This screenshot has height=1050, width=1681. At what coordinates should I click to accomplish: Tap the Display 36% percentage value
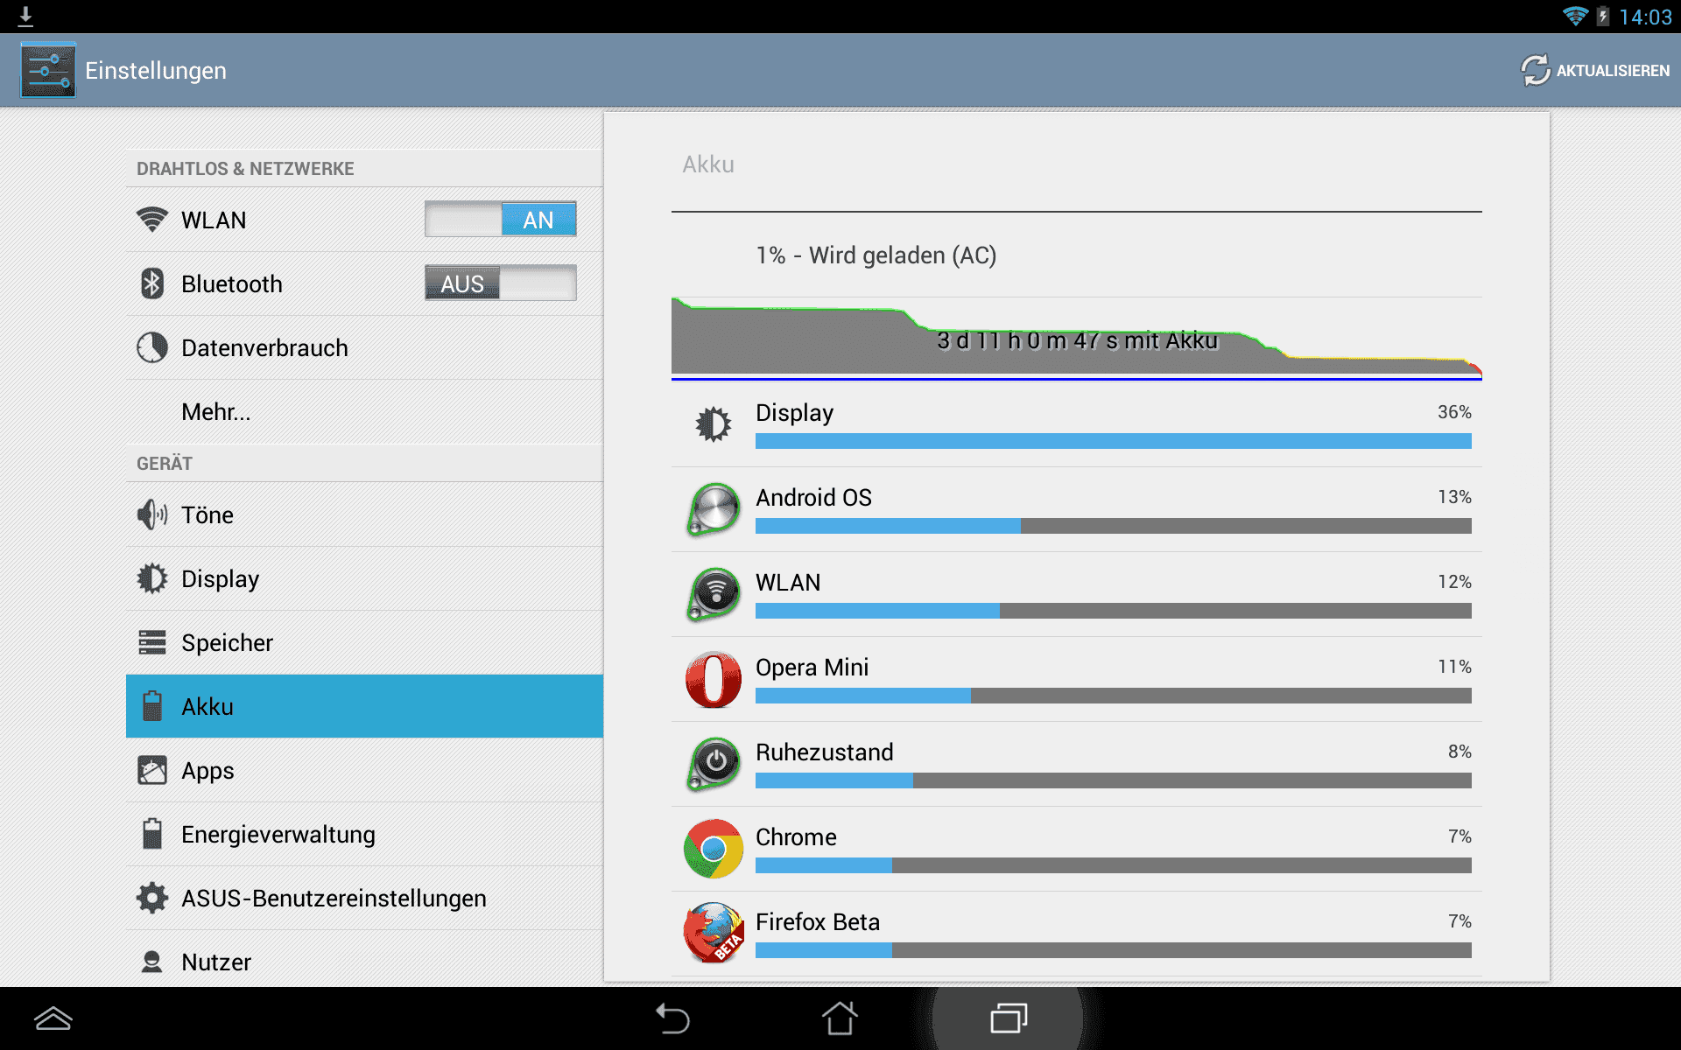1454,412
